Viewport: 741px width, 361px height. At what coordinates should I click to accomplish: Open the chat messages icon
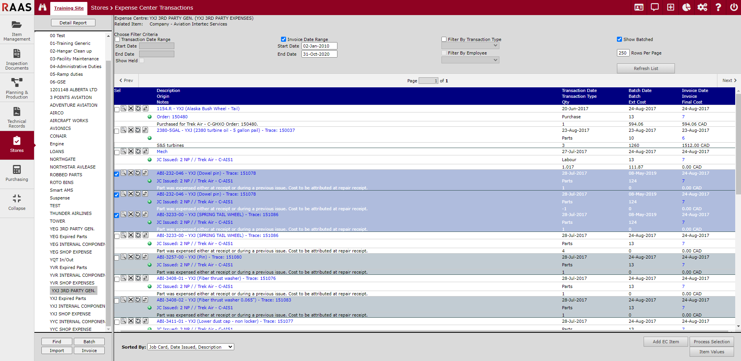coord(655,7)
